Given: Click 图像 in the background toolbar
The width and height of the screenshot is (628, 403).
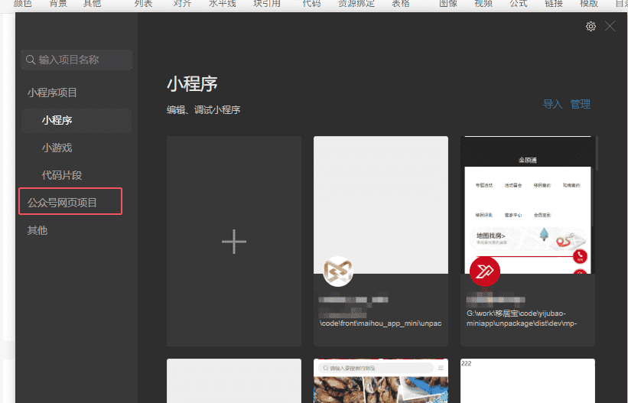Looking at the screenshot, I should (448, 4).
